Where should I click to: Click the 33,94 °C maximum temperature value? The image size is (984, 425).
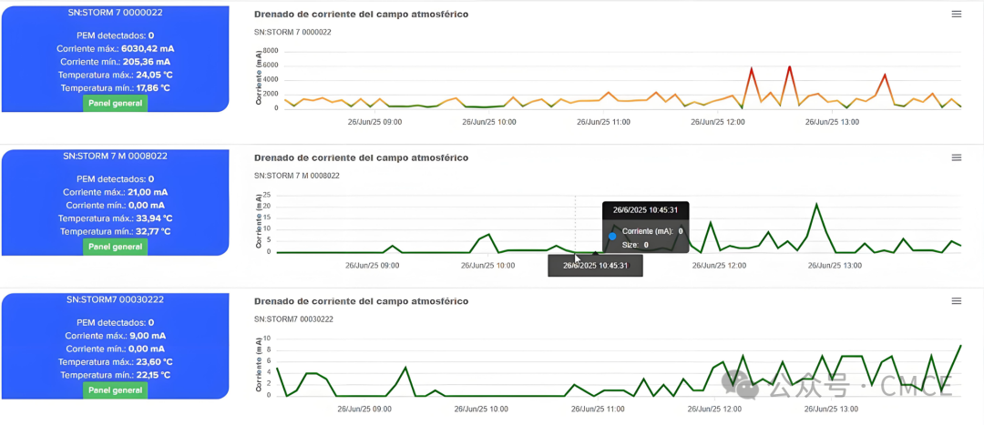[x=147, y=218]
